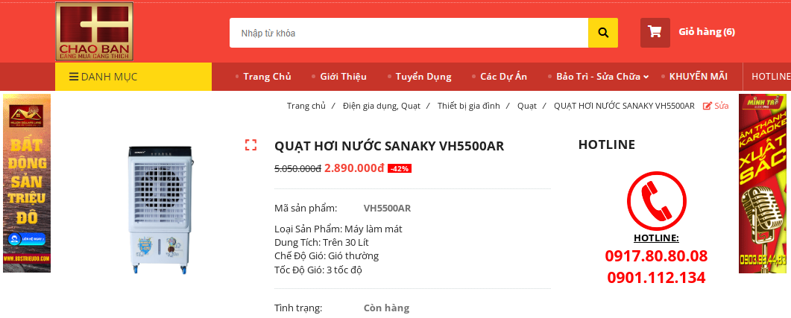Click the Thiết bị gia đình breadcrumb
This screenshot has width=791, height=318.
coord(468,106)
